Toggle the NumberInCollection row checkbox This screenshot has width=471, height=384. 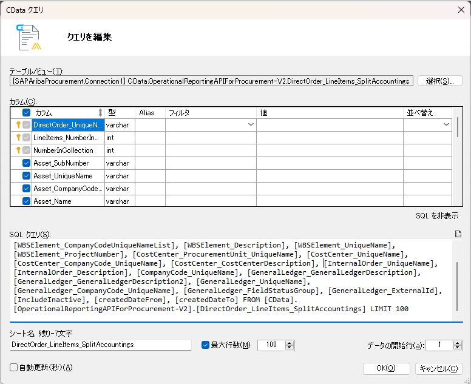point(27,150)
